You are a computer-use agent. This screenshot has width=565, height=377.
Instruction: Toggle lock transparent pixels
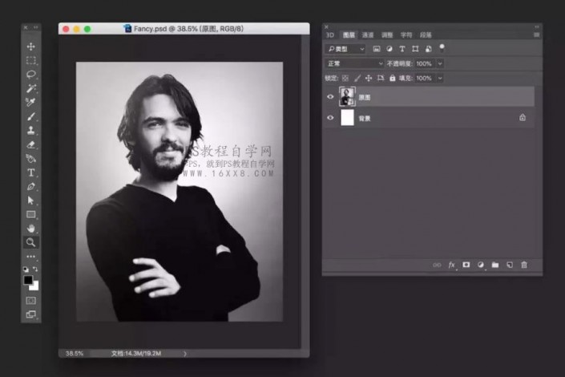[345, 78]
